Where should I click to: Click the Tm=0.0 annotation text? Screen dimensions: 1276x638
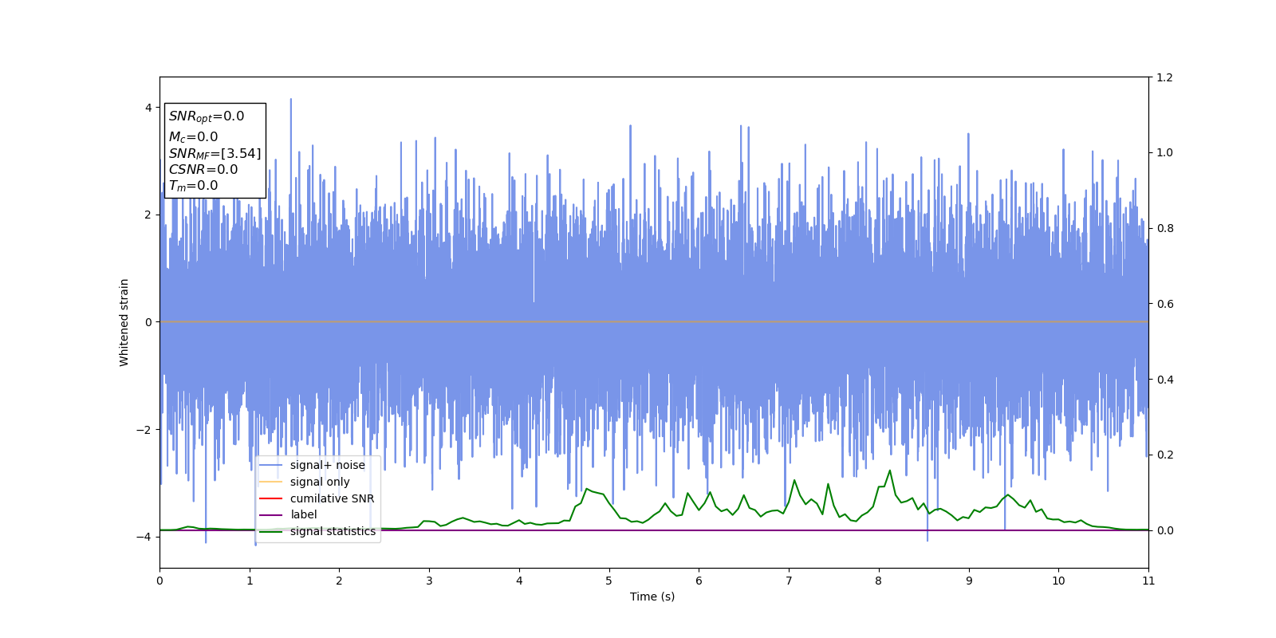193,186
